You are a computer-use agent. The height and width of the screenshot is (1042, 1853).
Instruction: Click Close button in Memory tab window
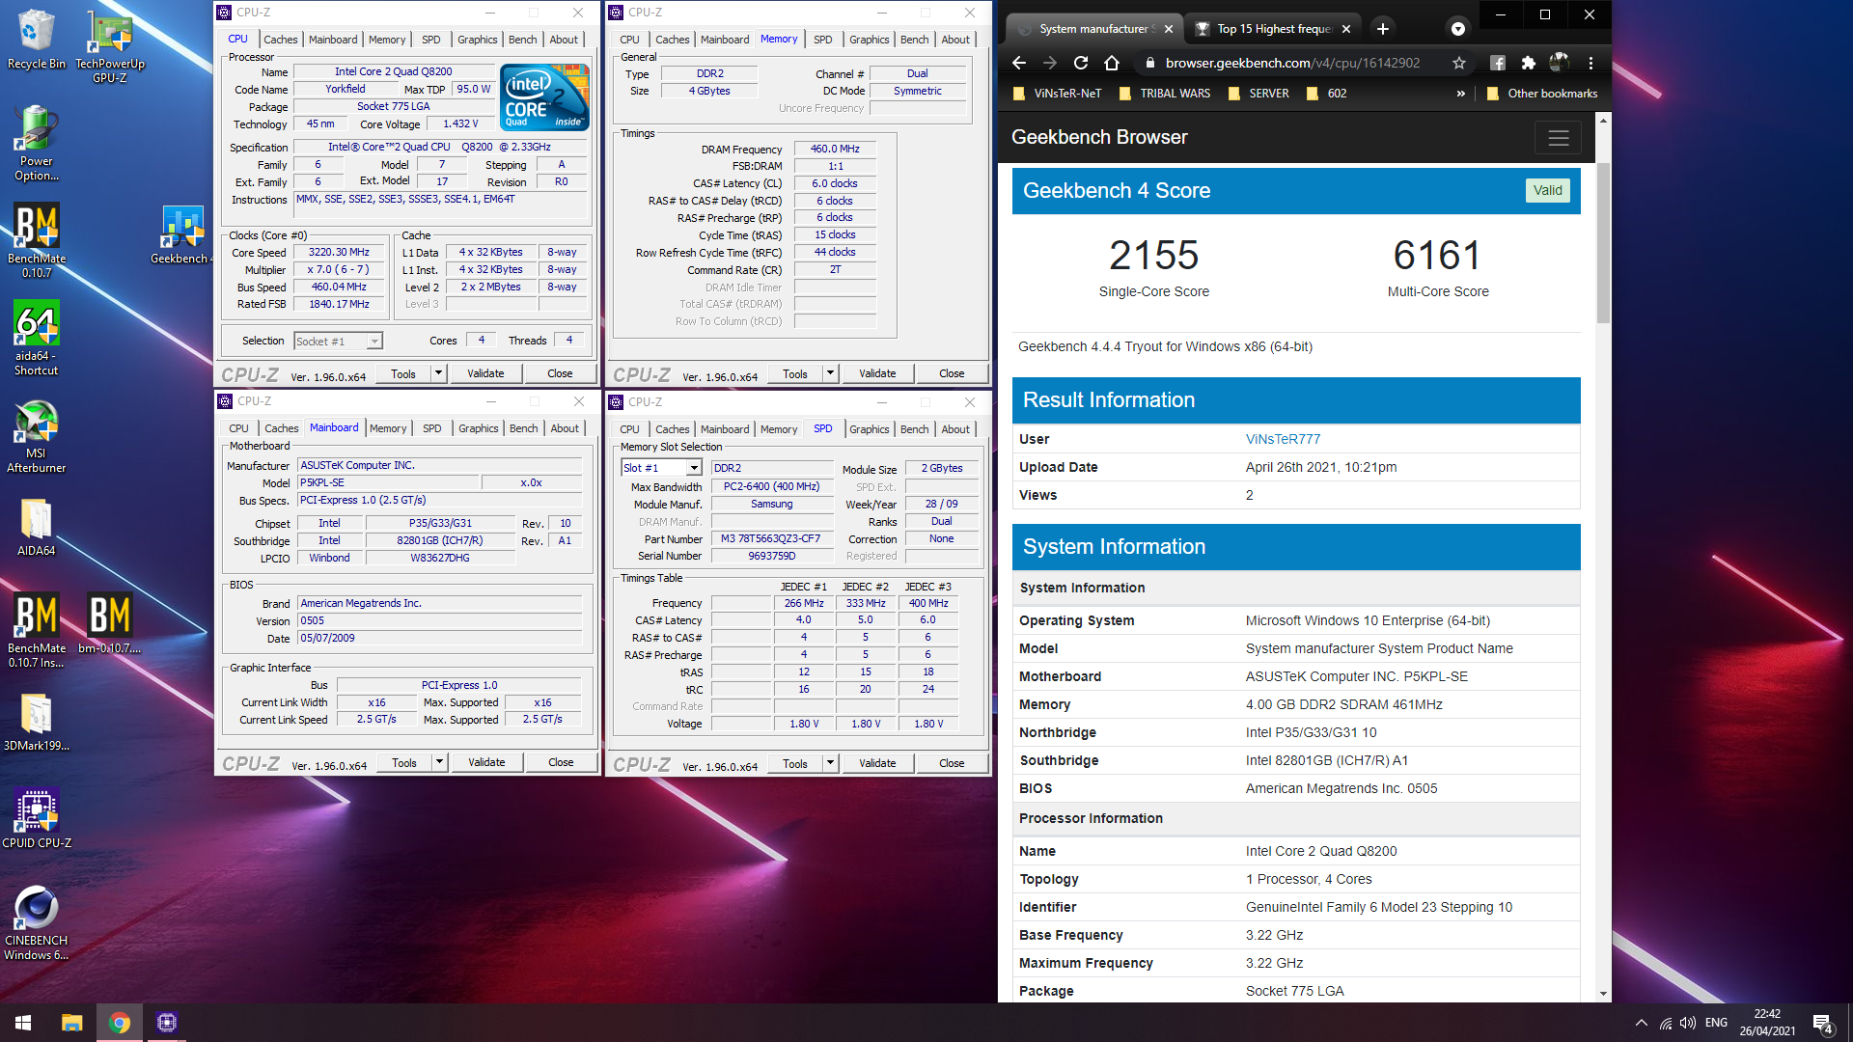[x=952, y=373]
